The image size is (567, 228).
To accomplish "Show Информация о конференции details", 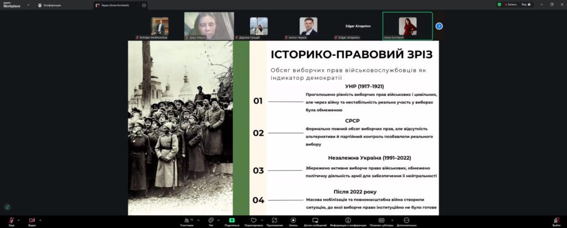I will [348, 220].
